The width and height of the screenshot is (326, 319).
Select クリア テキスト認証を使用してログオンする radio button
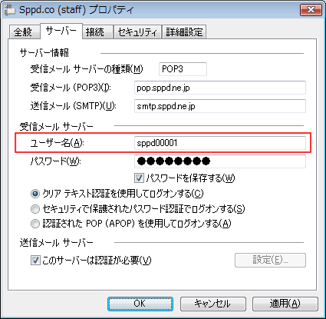pyautogui.click(x=35, y=194)
